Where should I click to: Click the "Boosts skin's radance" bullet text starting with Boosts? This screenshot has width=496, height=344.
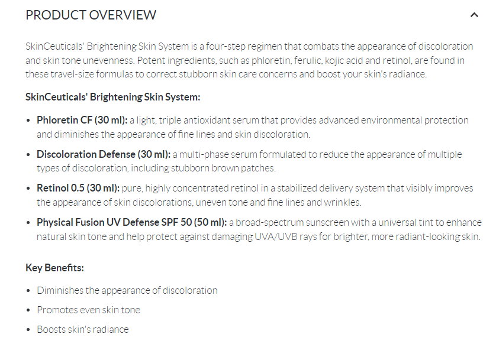tap(82, 329)
